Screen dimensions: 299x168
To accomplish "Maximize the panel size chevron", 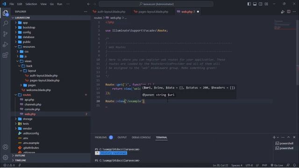I will (x=289, y=137).
